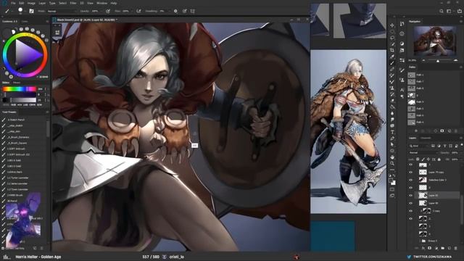Hide the Selective Color 1 layer

coord(411,180)
